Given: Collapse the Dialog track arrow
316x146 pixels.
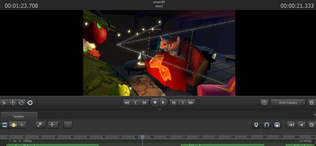Looking at the screenshot, I should coord(10,140).
